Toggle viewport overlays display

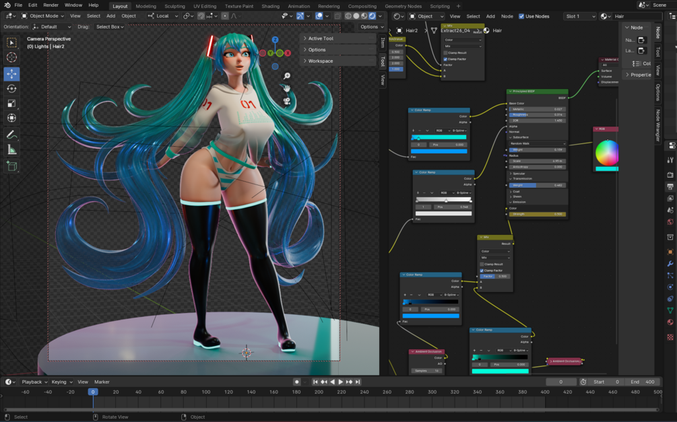pyautogui.click(x=319, y=16)
